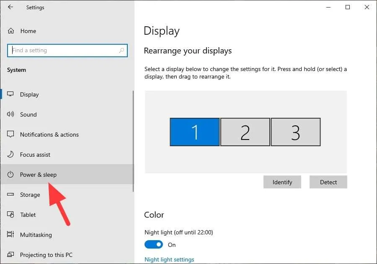Screen dimensions: 377x264
Task: Click the Display monitor icon in sidebar
Action: [x=10, y=94]
